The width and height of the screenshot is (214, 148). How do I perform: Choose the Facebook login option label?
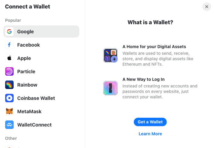click(x=28, y=45)
